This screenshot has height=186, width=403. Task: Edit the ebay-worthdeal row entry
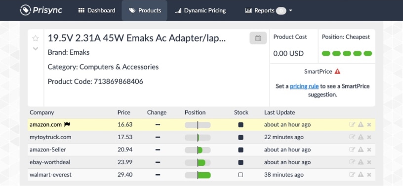(x=352, y=162)
